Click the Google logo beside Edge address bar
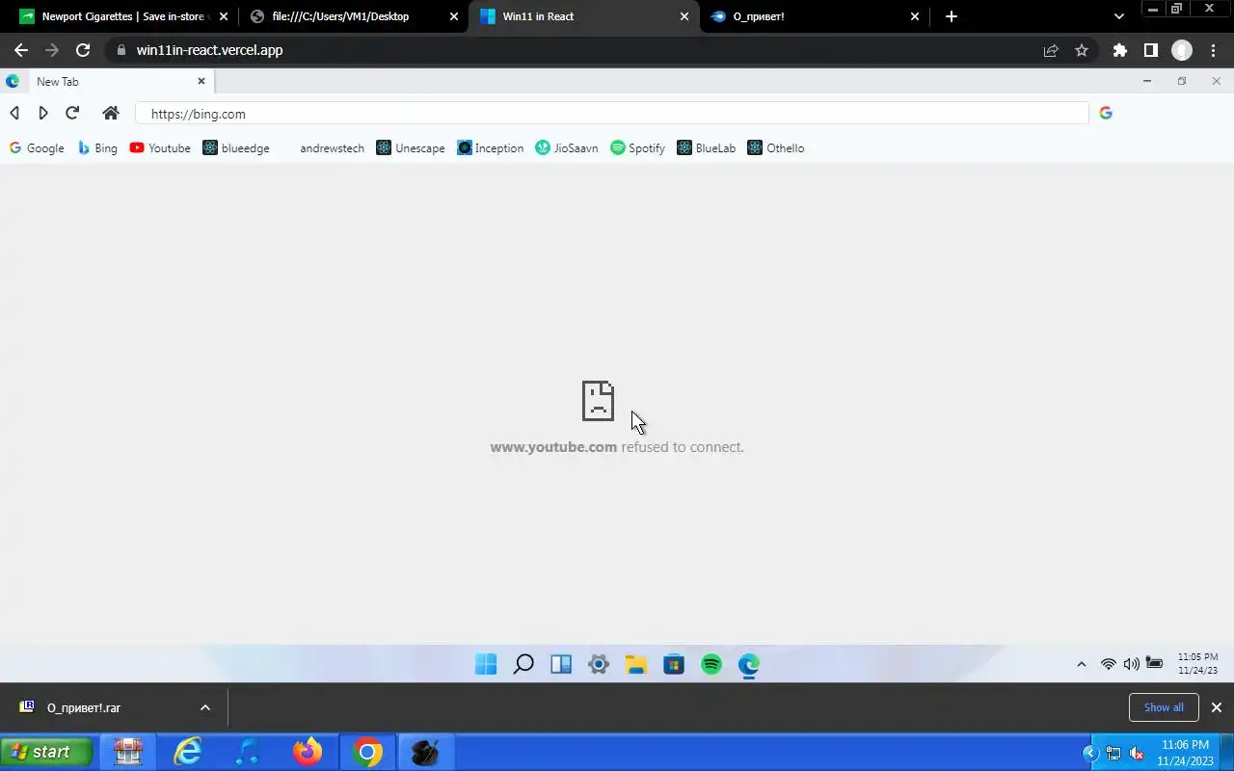The height and width of the screenshot is (771, 1234). click(1106, 113)
